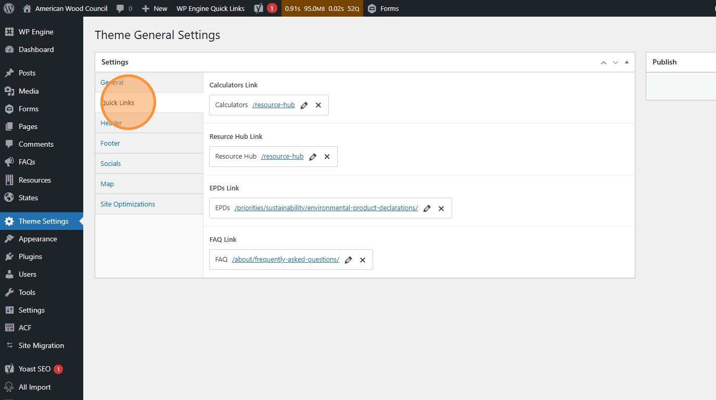Open the environmental-product-declarations link
The image size is (716, 400).
click(326, 208)
